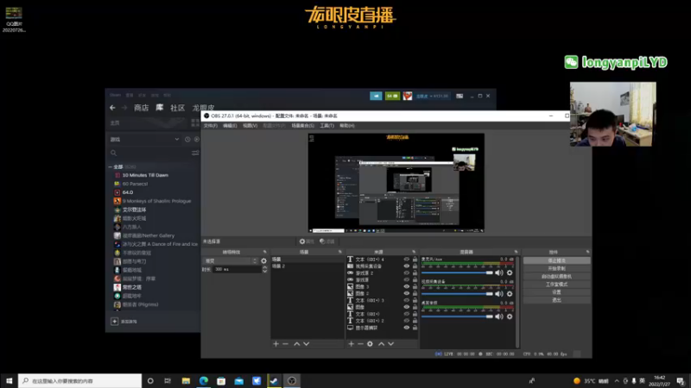The height and width of the screenshot is (388, 691).
Task: Open File Explorer from the taskbar
Action: click(186, 381)
